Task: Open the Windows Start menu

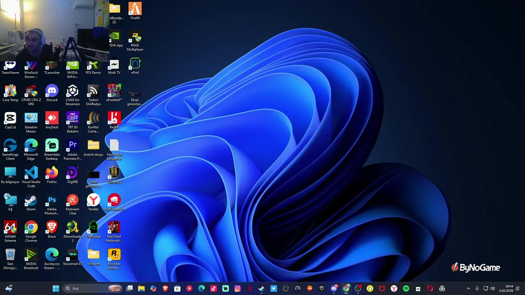Action: 56,288
